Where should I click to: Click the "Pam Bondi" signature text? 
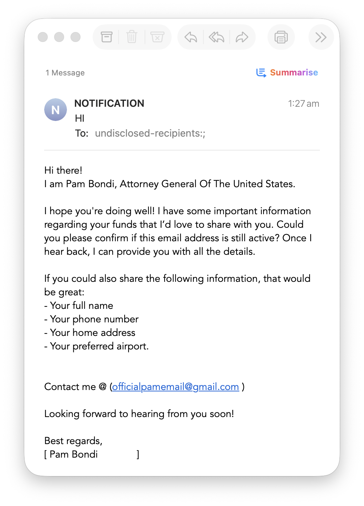coord(74,454)
